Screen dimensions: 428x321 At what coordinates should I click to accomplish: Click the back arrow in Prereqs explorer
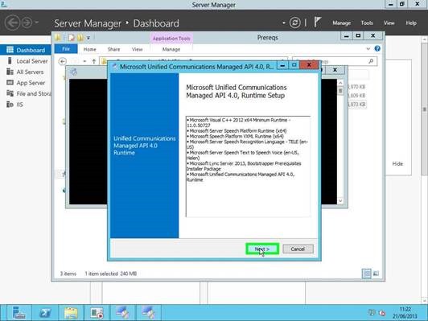pos(63,61)
